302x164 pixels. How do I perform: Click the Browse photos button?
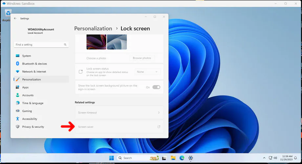pyautogui.click(x=142, y=58)
